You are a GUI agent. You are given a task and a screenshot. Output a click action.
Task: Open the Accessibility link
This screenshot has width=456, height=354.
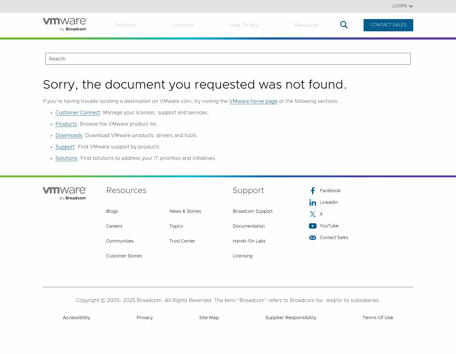tap(77, 318)
